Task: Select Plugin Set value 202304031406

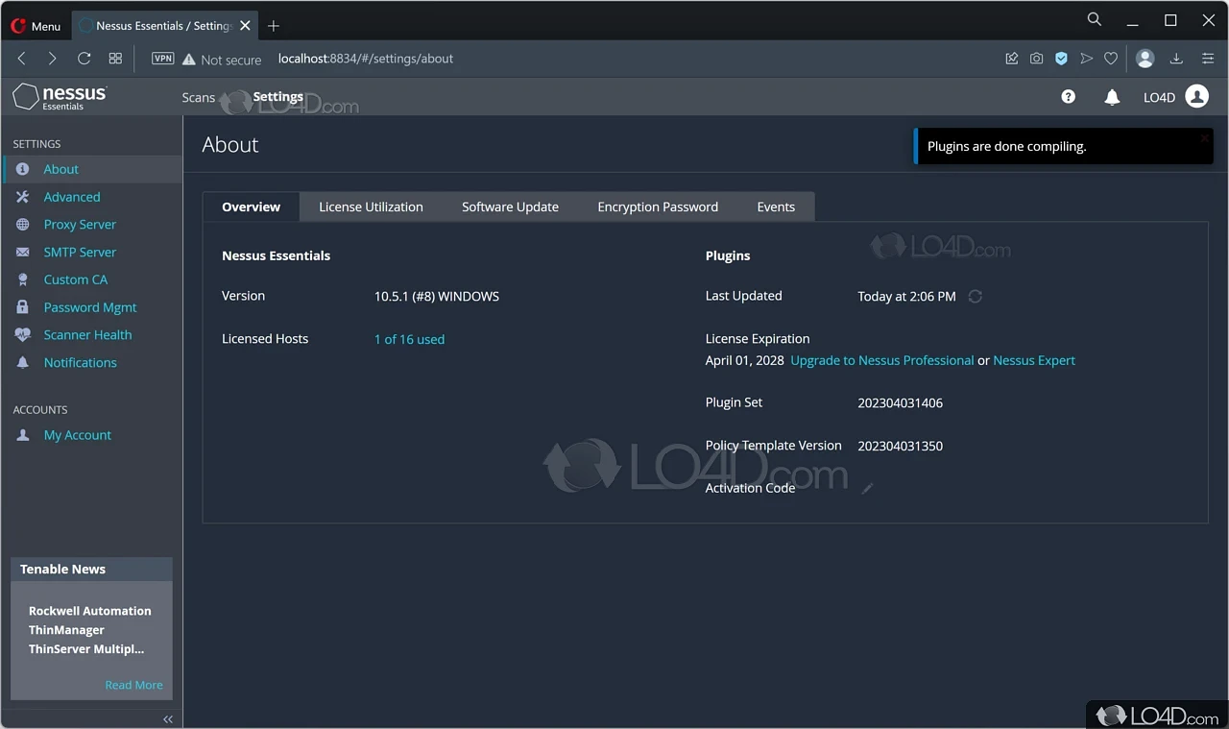Action: point(900,403)
